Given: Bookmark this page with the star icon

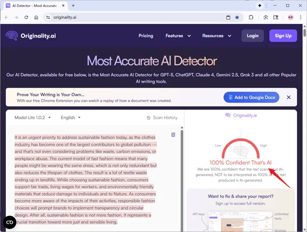Looking at the screenshot, I should point(237,17).
